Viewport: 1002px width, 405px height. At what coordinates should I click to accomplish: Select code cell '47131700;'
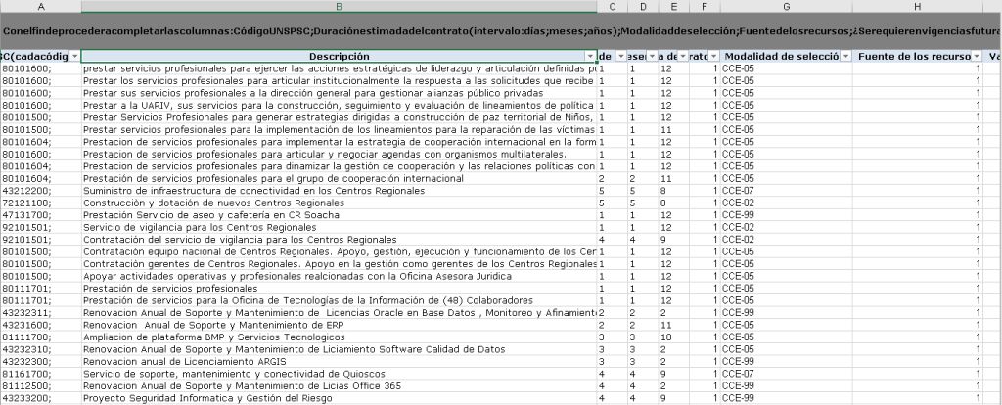[41, 214]
